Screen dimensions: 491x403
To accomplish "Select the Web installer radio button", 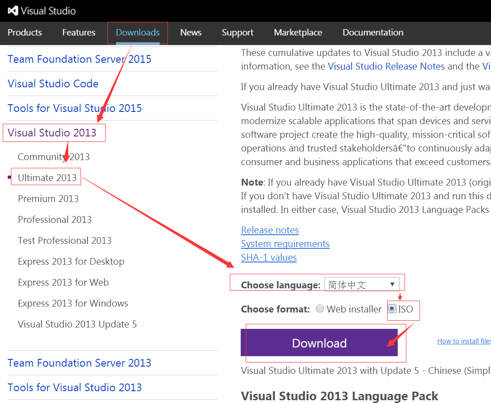I will (x=320, y=309).
